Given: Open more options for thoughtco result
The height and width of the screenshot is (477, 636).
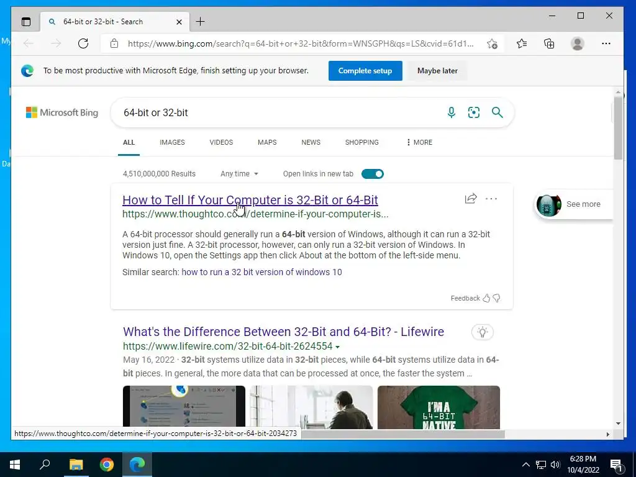Looking at the screenshot, I should pyautogui.click(x=491, y=199).
